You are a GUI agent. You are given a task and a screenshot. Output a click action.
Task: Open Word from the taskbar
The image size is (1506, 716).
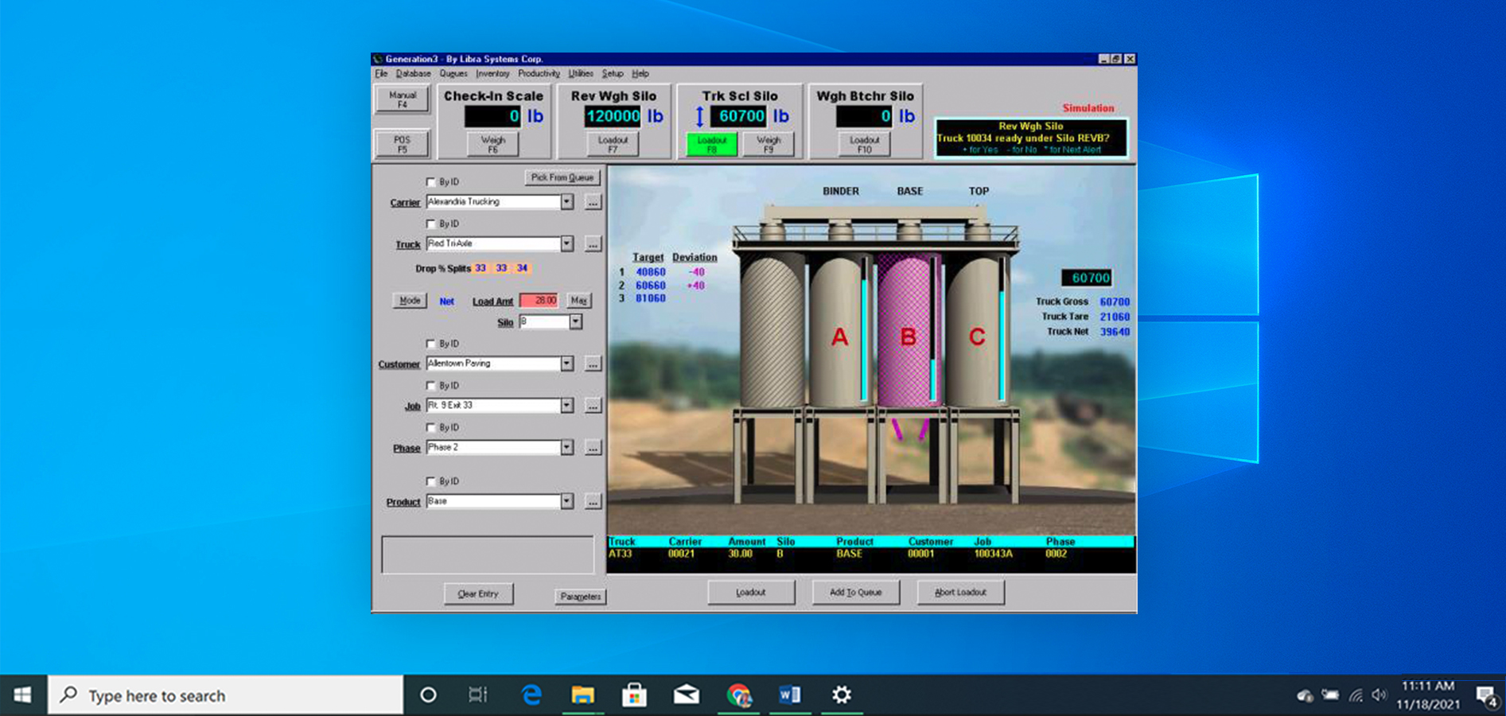pos(790,695)
